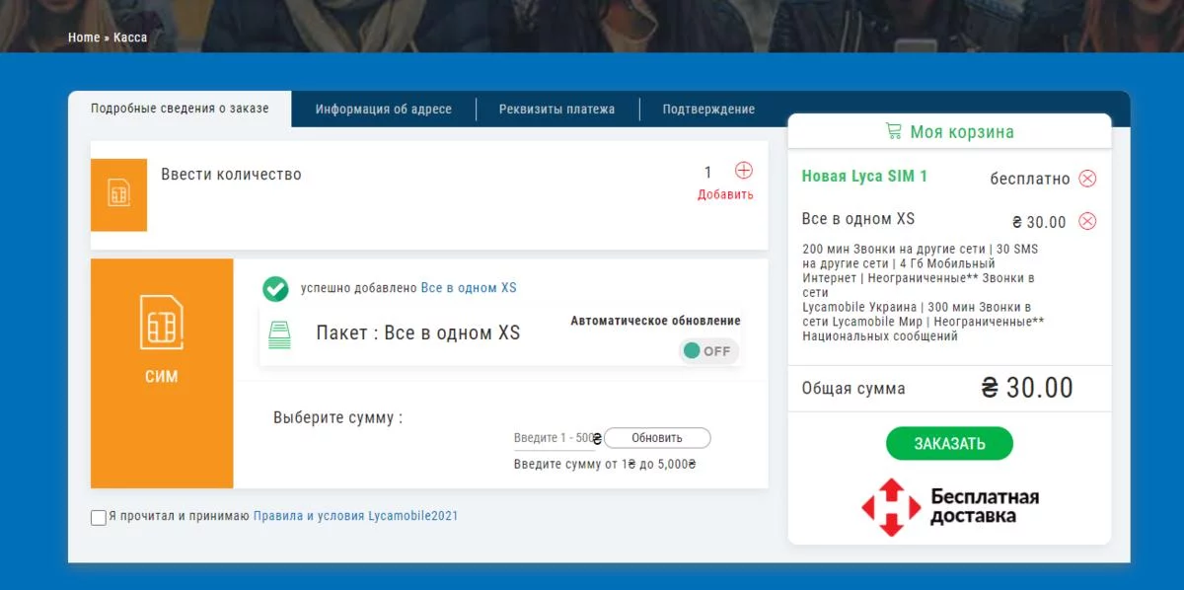
Task: Click the green ЗАКАЗАТЬ button
Action: pos(949,443)
